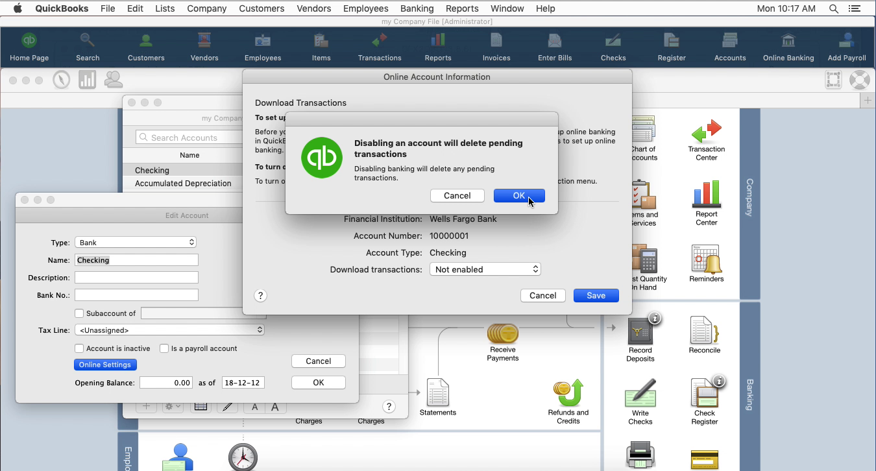This screenshot has width=876, height=471.
Task: Confirm the disable warning with OK
Action: pyautogui.click(x=519, y=195)
